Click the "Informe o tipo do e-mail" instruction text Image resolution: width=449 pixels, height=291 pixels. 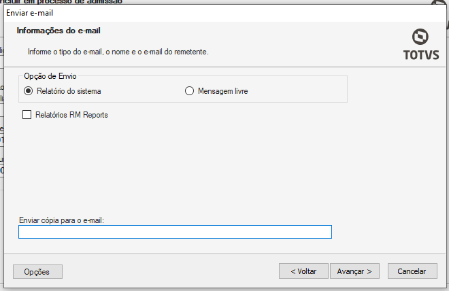point(118,52)
